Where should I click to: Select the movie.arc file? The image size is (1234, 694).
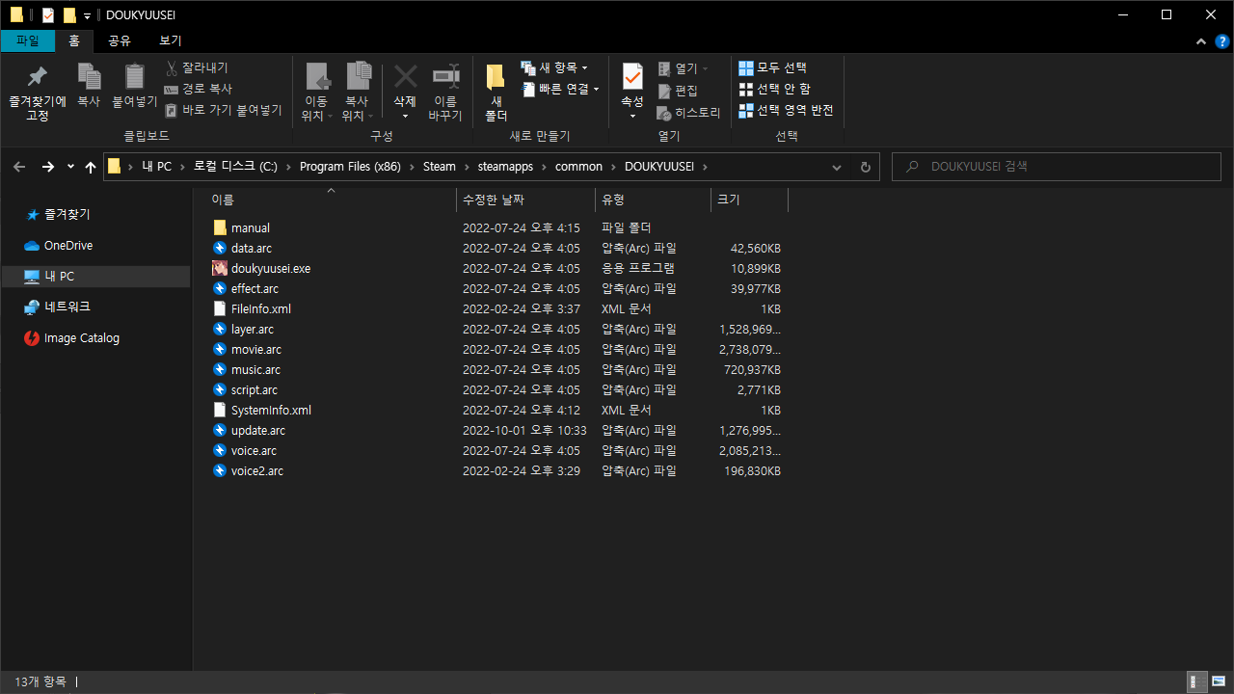tap(256, 350)
